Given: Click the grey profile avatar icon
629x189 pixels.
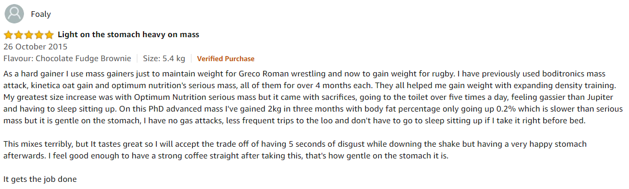Looking at the screenshot, I should (14, 14).
